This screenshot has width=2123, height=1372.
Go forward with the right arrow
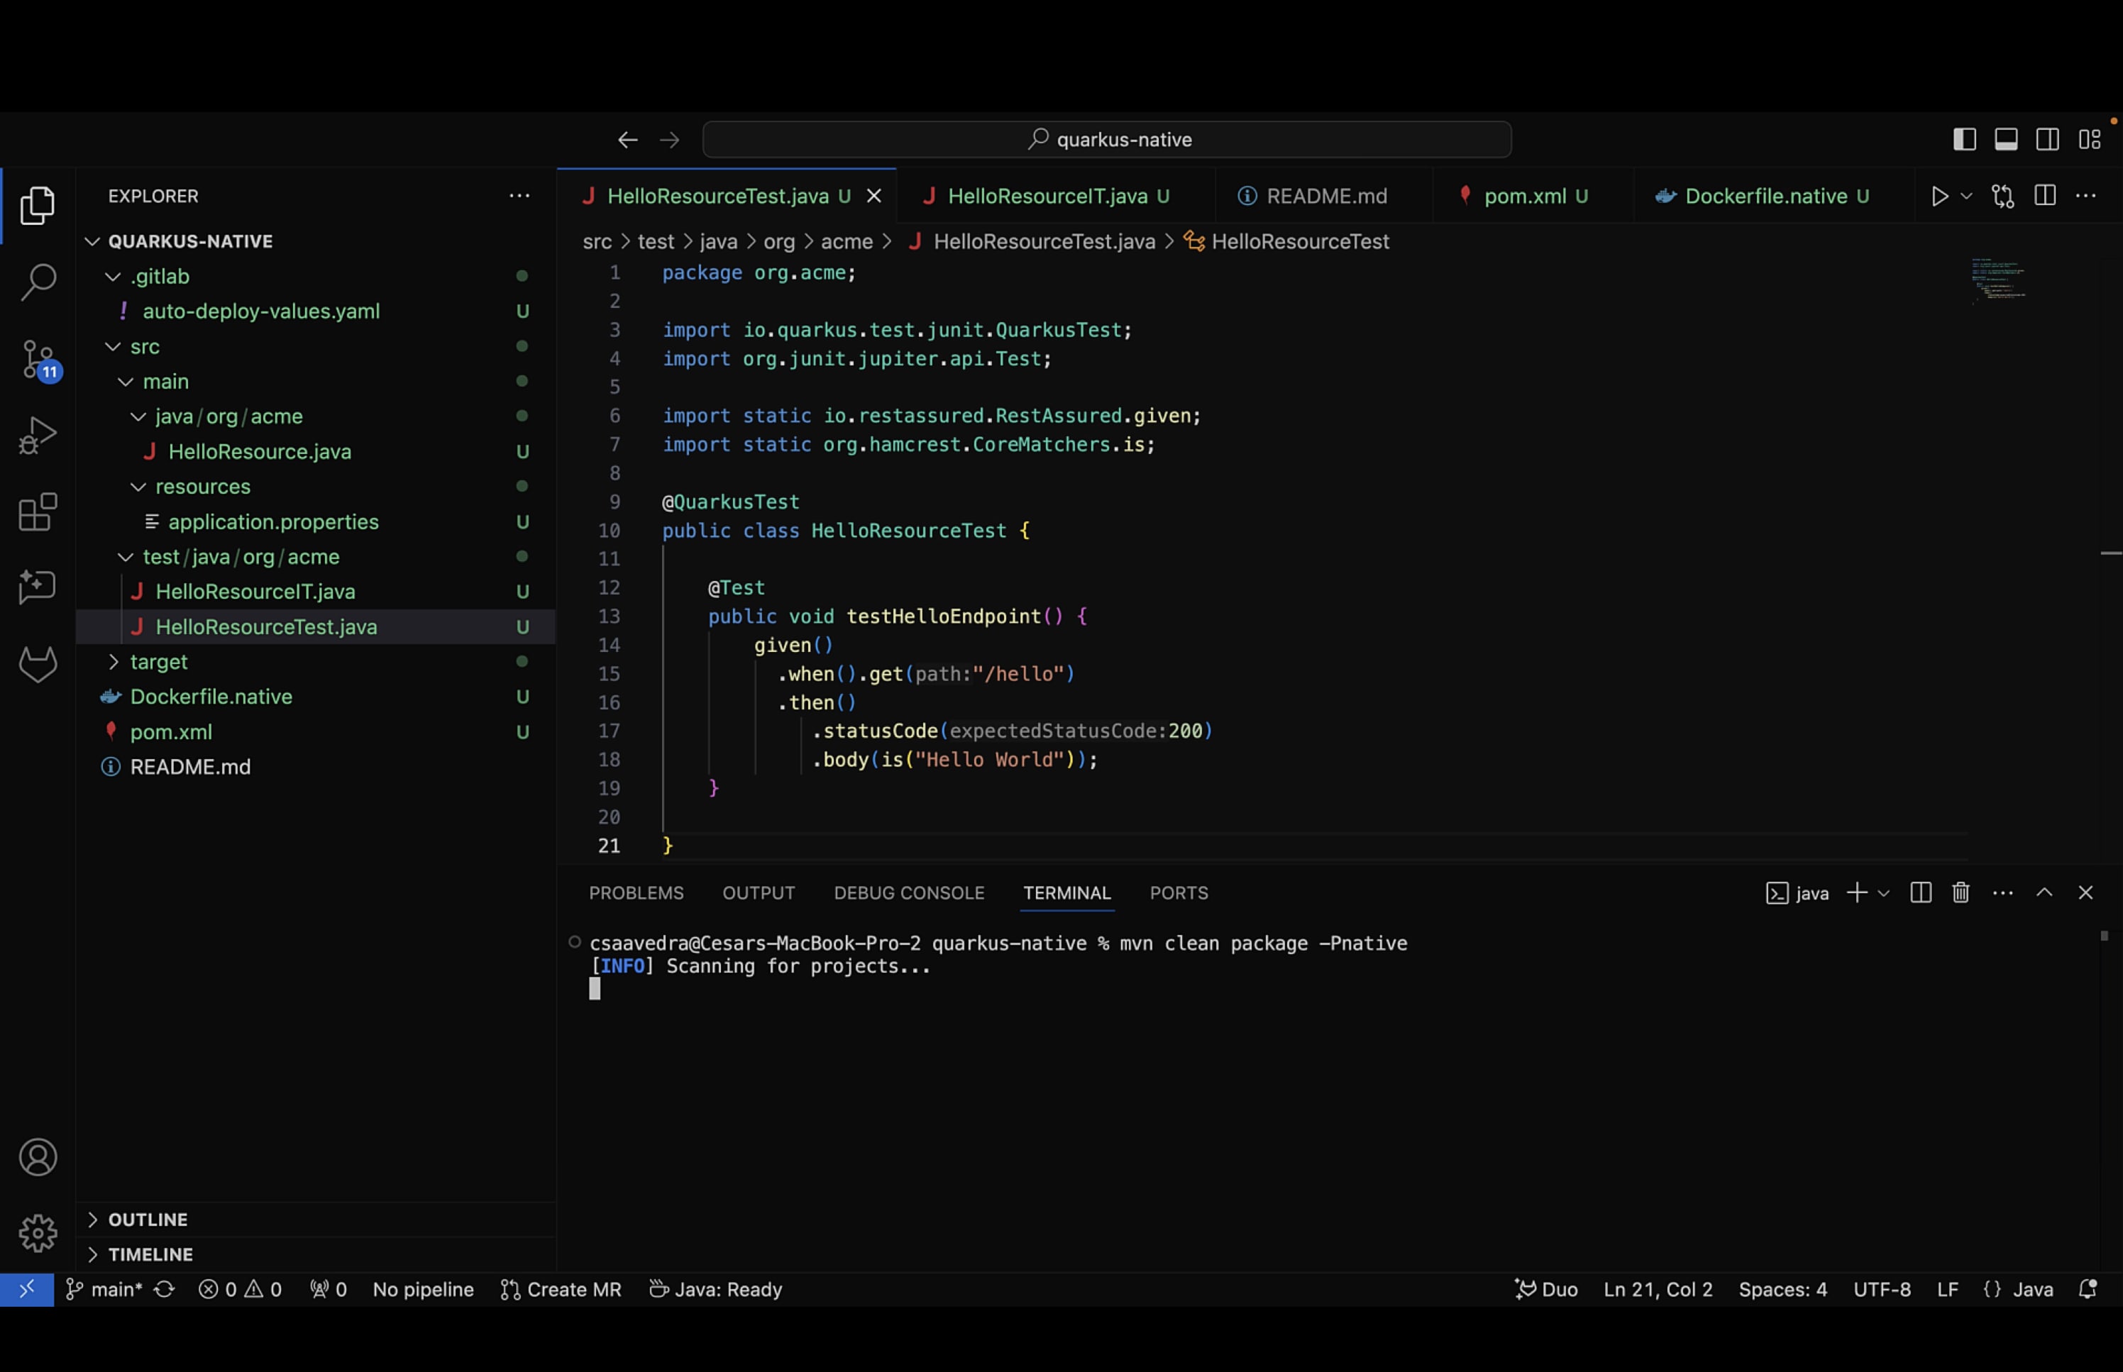pos(669,140)
